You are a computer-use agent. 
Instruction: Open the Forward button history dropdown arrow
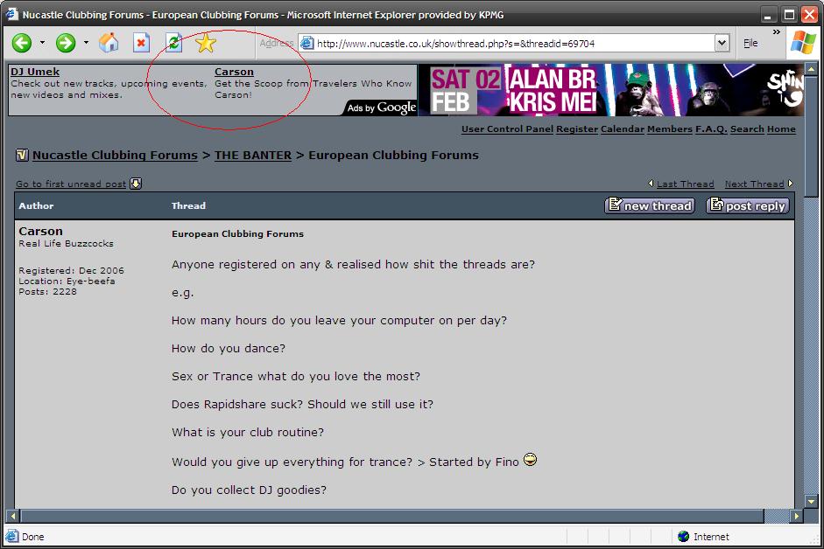(x=86, y=43)
